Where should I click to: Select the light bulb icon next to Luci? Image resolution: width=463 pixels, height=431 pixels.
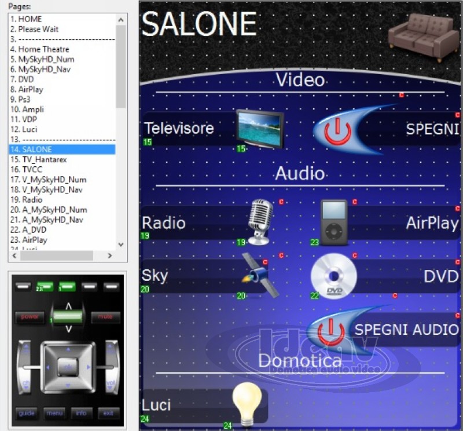coord(247,404)
